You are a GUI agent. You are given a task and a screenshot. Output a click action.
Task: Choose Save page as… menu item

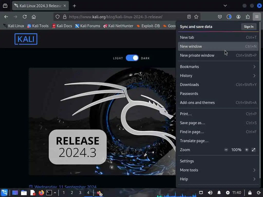218,123
